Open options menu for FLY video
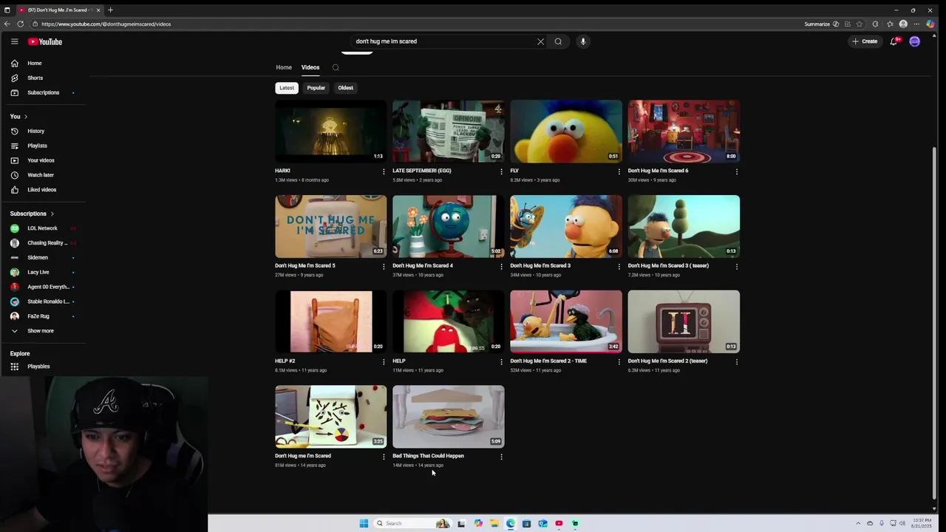946x532 pixels. tap(619, 171)
